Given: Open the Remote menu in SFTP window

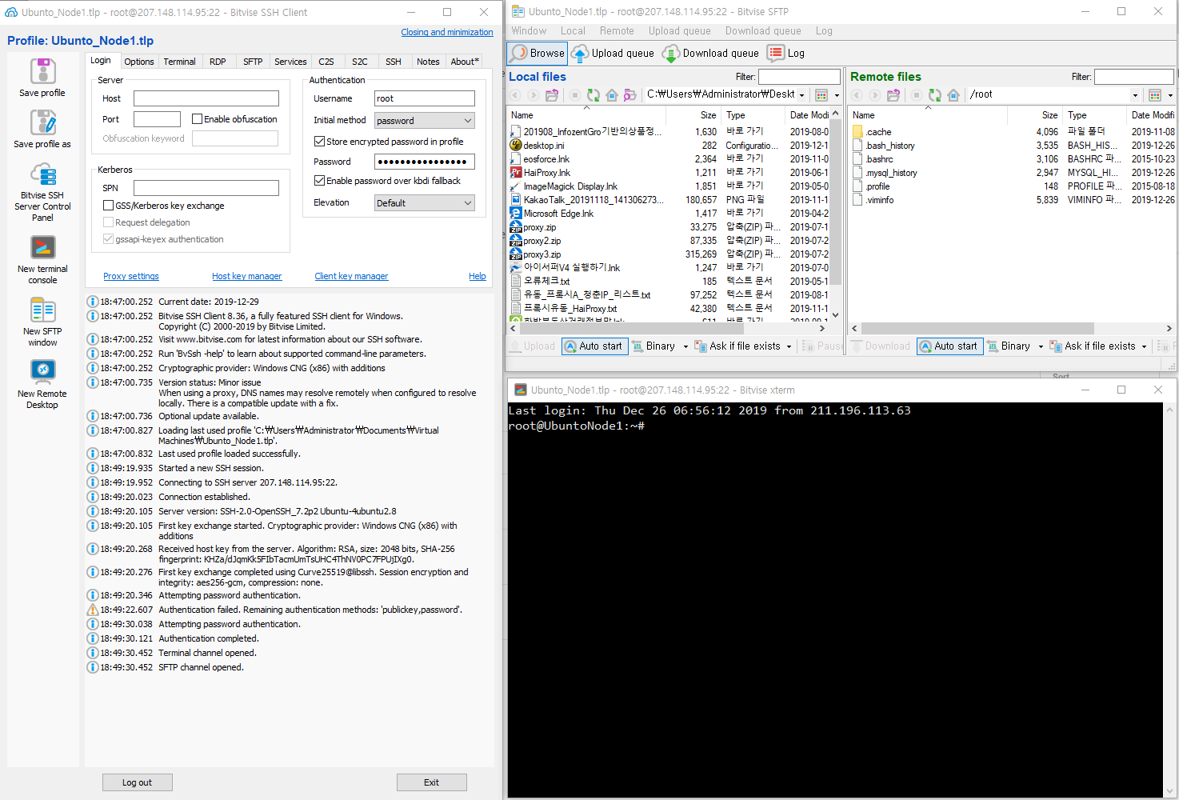Looking at the screenshot, I should tap(617, 31).
